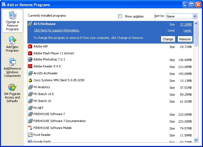Click the scrollbar down arrow

[x=196, y=140]
